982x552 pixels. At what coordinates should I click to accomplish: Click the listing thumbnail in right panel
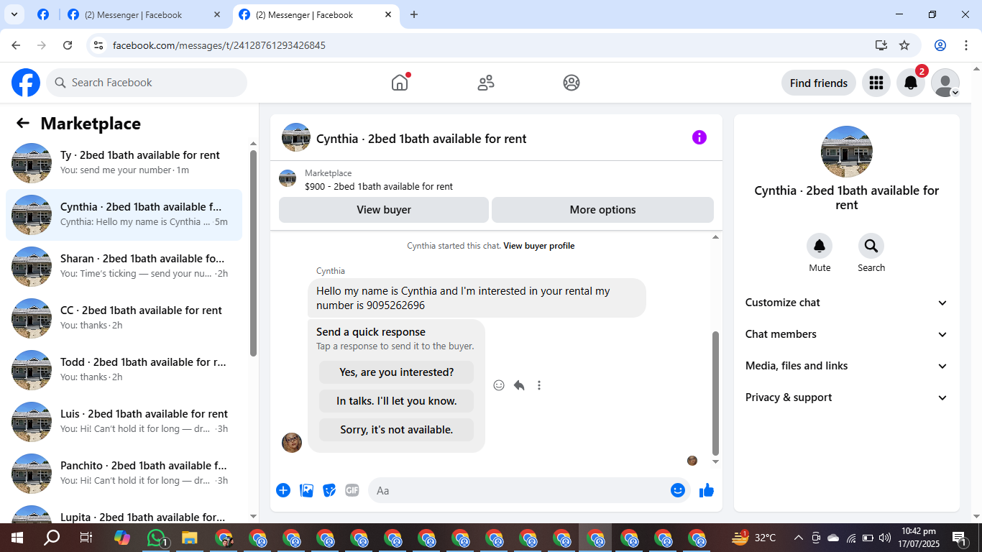point(847,152)
